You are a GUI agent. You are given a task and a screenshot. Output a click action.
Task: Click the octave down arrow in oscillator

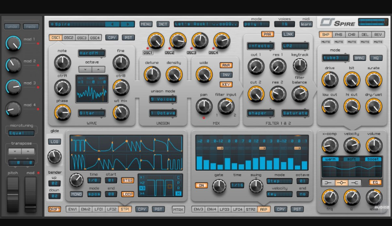tap(85, 69)
